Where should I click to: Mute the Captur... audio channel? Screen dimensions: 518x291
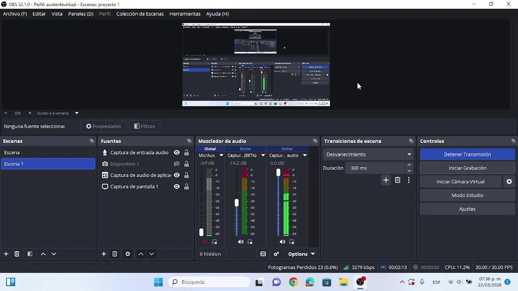(282, 242)
